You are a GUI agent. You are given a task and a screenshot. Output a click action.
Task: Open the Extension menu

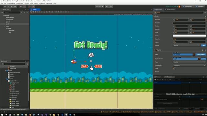coord(42,4)
